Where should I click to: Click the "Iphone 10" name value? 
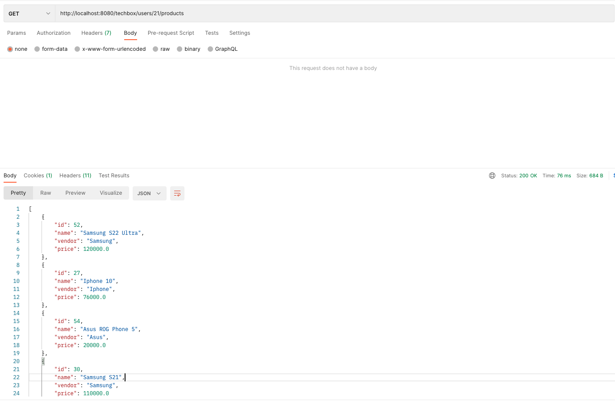point(98,281)
